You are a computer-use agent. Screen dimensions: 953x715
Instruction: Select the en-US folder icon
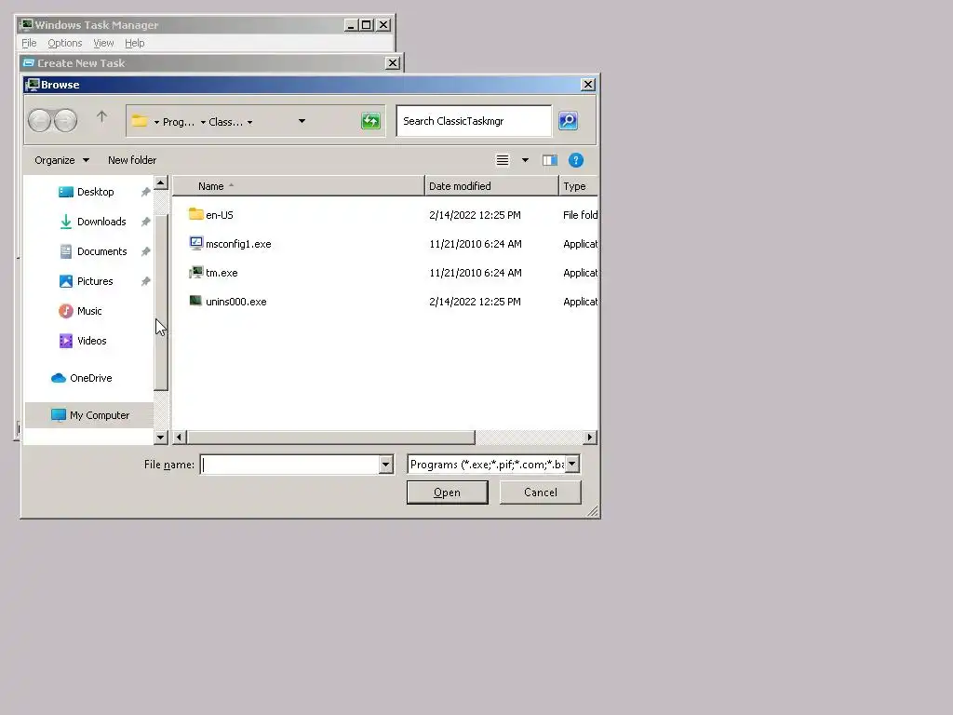click(x=195, y=214)
